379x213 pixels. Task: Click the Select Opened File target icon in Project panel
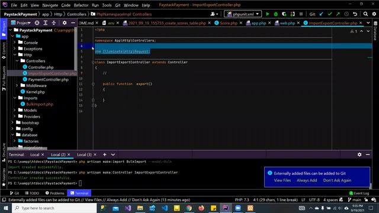point(37,22)
